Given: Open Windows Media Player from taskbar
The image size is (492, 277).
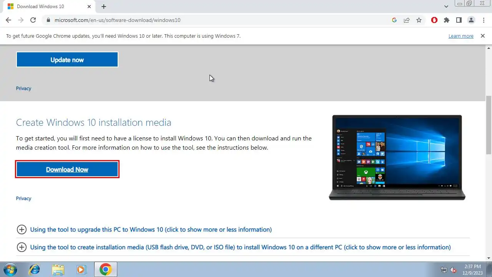Looking at the screenshot, I should tap(81, 269).
